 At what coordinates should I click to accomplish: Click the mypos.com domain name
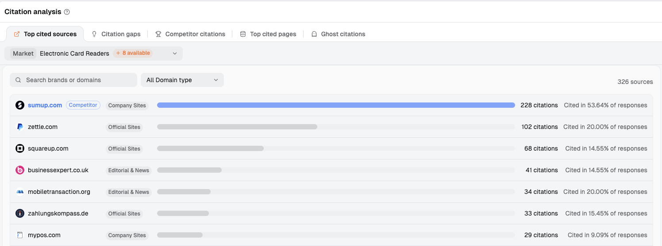pos(44,235)
